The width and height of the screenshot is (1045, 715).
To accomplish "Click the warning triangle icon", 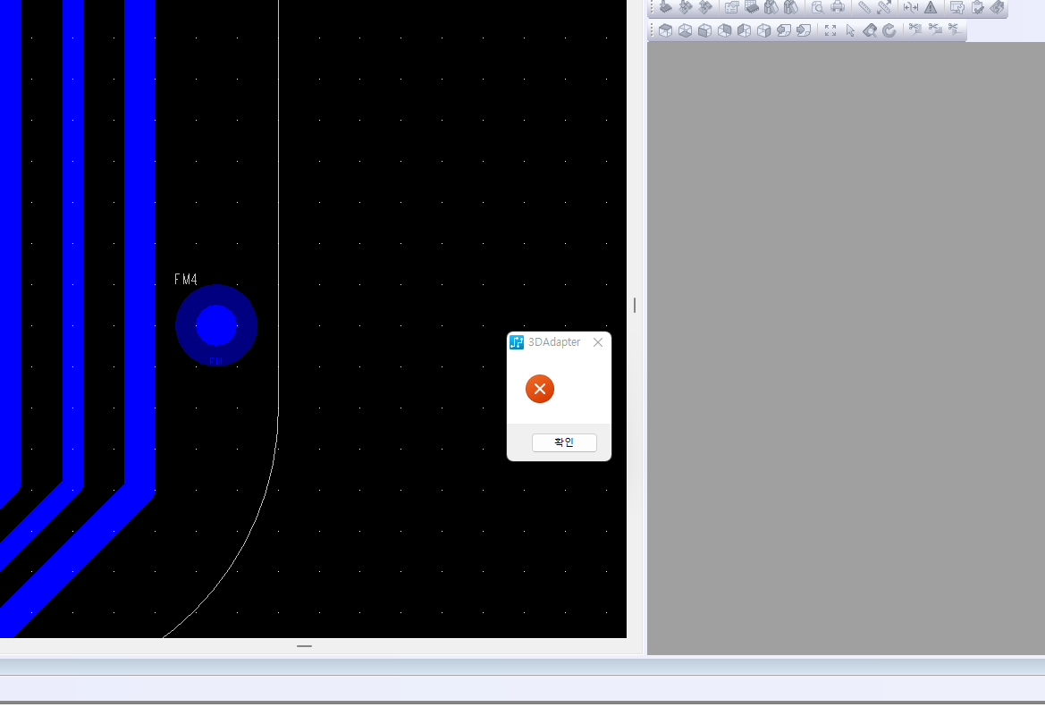I will click(931, 7).
